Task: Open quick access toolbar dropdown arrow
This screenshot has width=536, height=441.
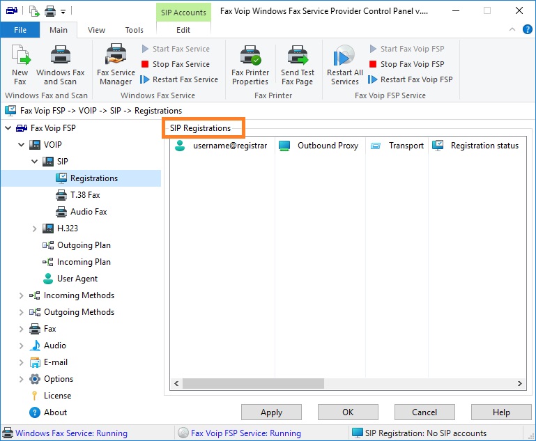Action: (x=63, y=12)
